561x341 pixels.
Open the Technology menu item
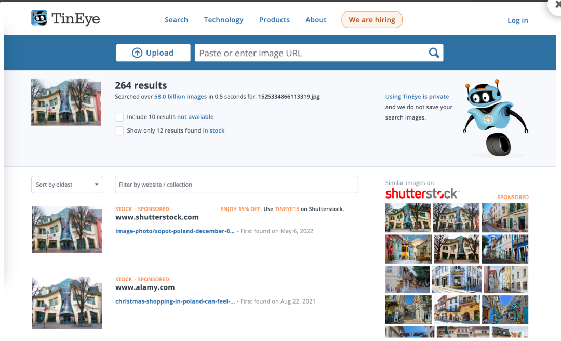click(223, 20)
